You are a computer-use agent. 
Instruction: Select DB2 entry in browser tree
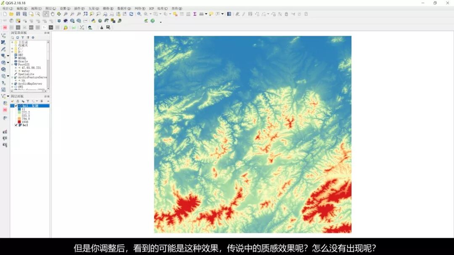coord(21,55)
